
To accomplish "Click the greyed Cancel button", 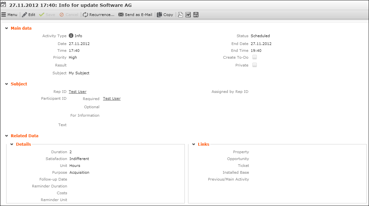I will (x=69, y=15).
